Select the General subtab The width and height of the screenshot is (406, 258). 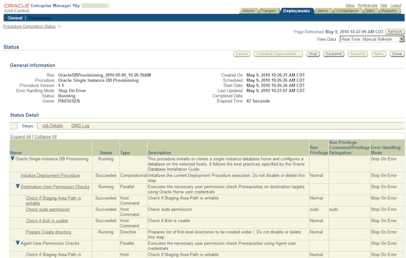(14, 18)
